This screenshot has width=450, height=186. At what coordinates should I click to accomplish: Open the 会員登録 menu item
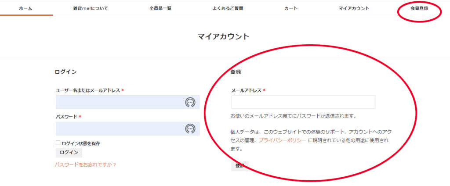(419, 8)
